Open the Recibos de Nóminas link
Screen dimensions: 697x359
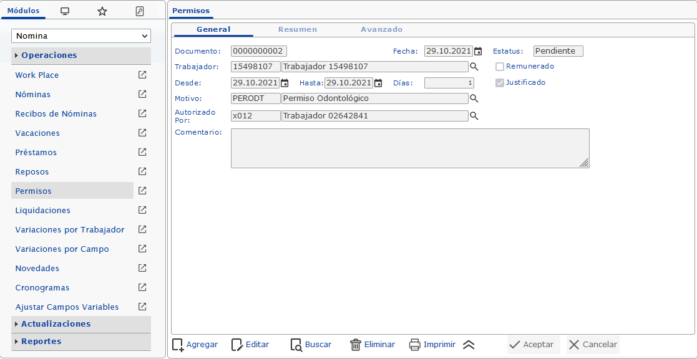56,114
